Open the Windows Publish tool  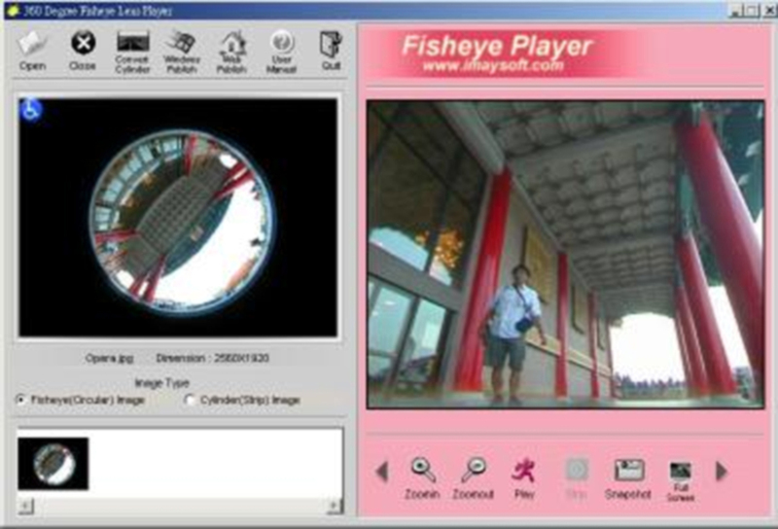pyautogui.click(x=182, y=52)
